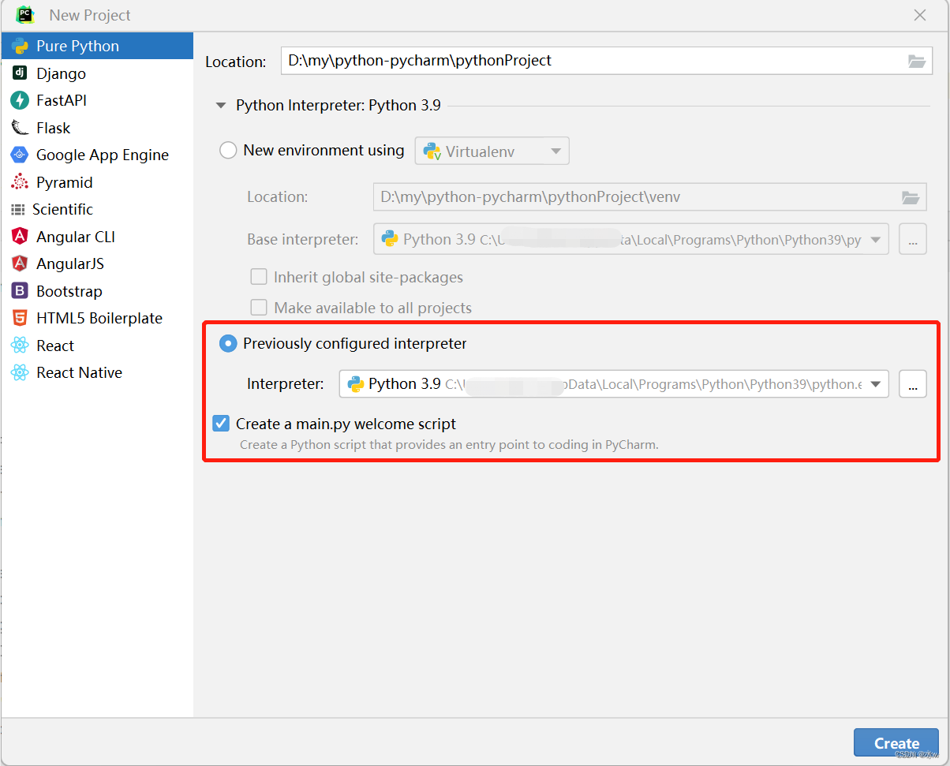Select Angular CLI project type
The width and height of the screenshot is (950, 766).
(x=97, y=237)
